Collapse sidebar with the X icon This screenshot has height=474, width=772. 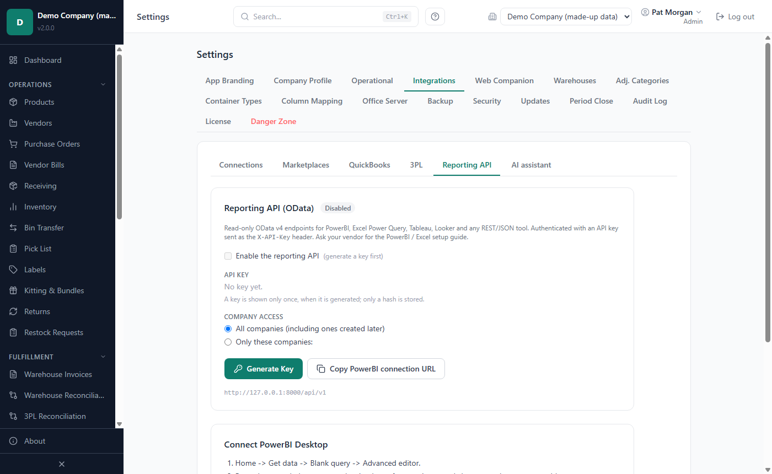click(62, 464)
